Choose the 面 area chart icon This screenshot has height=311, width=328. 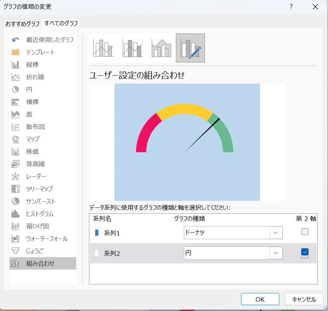pyautogui.click(x=16, y=114)
